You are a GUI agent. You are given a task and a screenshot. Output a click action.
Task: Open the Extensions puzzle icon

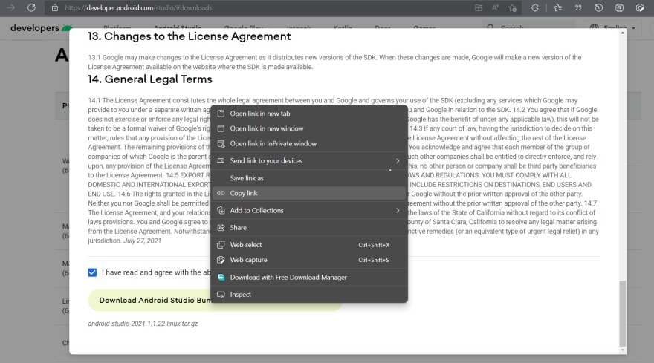point(534,7)
